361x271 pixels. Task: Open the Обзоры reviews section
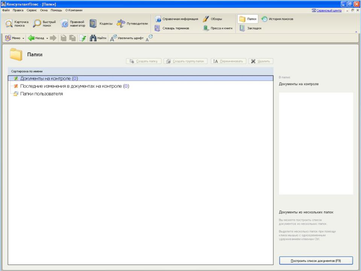point(212,19)
